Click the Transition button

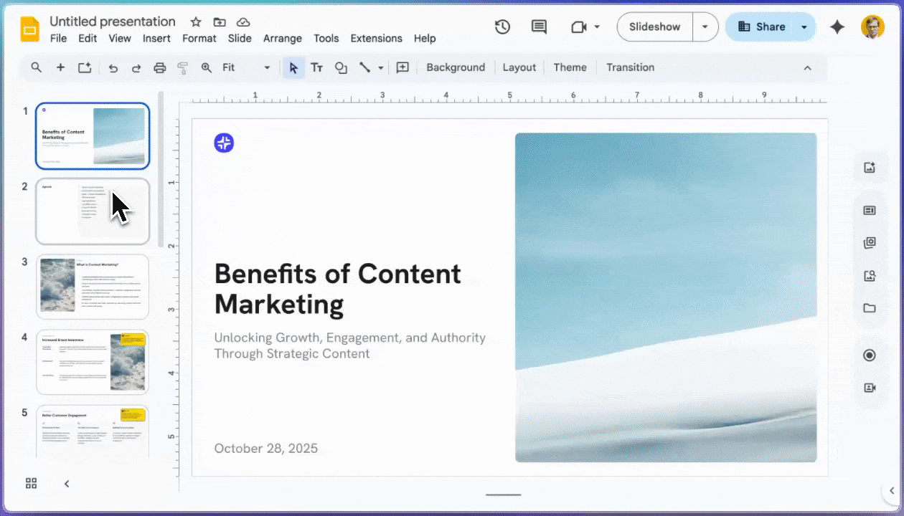[630, 67]
